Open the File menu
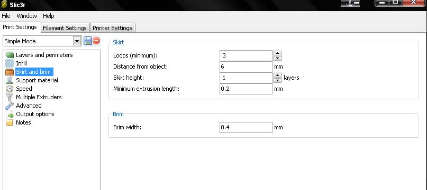Viewport: 427px width, 190px height. pyautogui.click(x=6, y=16)
